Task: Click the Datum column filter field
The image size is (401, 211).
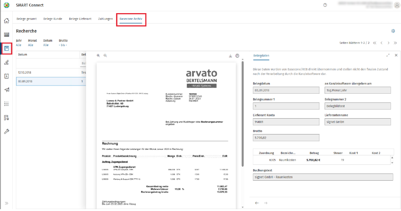Action: [x=48, y=63]
